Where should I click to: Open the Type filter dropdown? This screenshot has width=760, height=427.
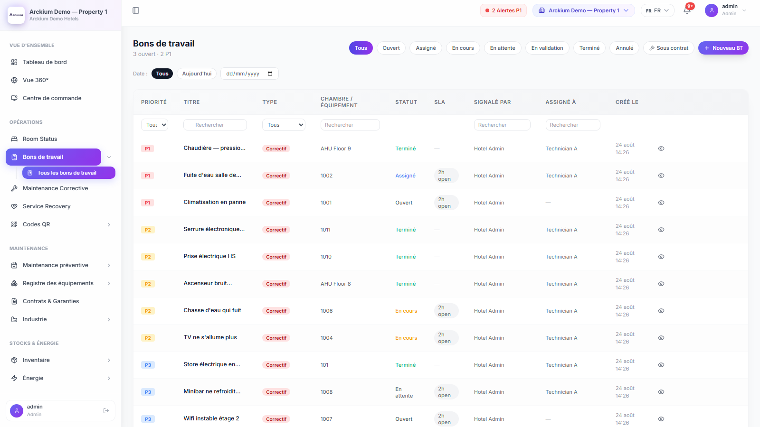pos(284,125)
